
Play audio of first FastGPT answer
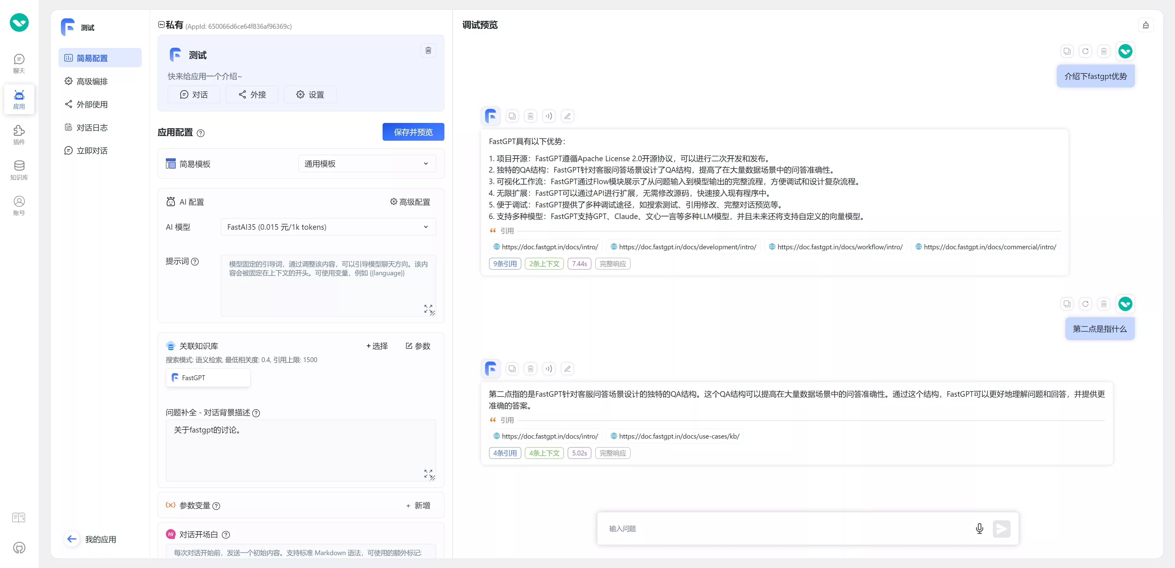(x=549, y=116)
